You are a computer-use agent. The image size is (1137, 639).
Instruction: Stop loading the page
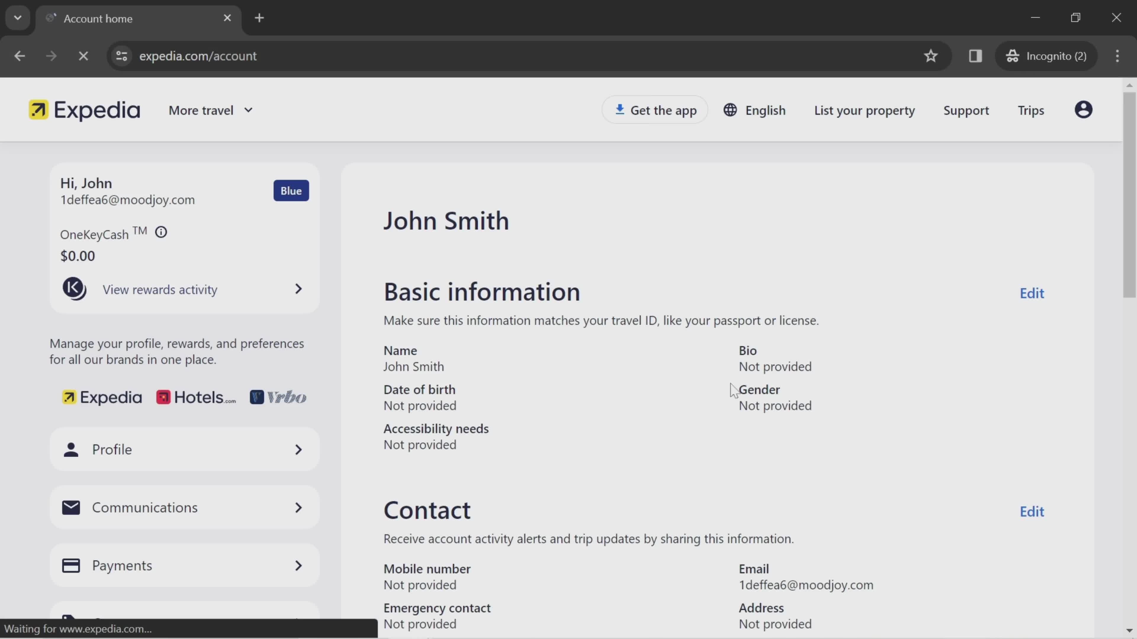coord(83,56)
